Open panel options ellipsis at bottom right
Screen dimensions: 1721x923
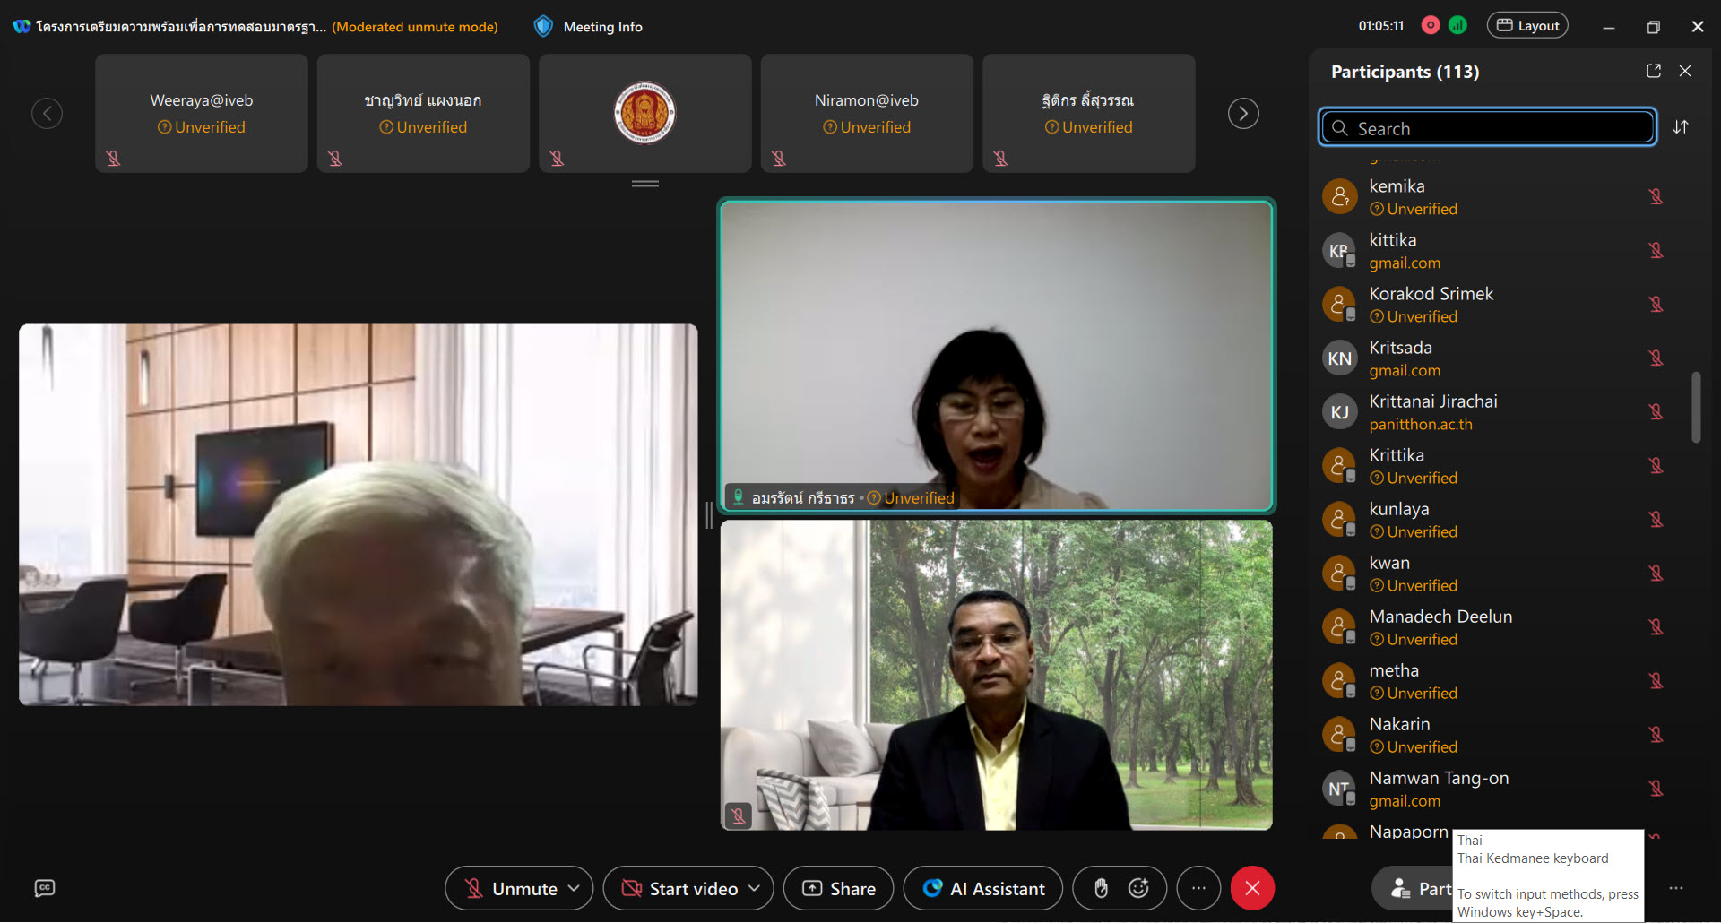(1676, 888)
